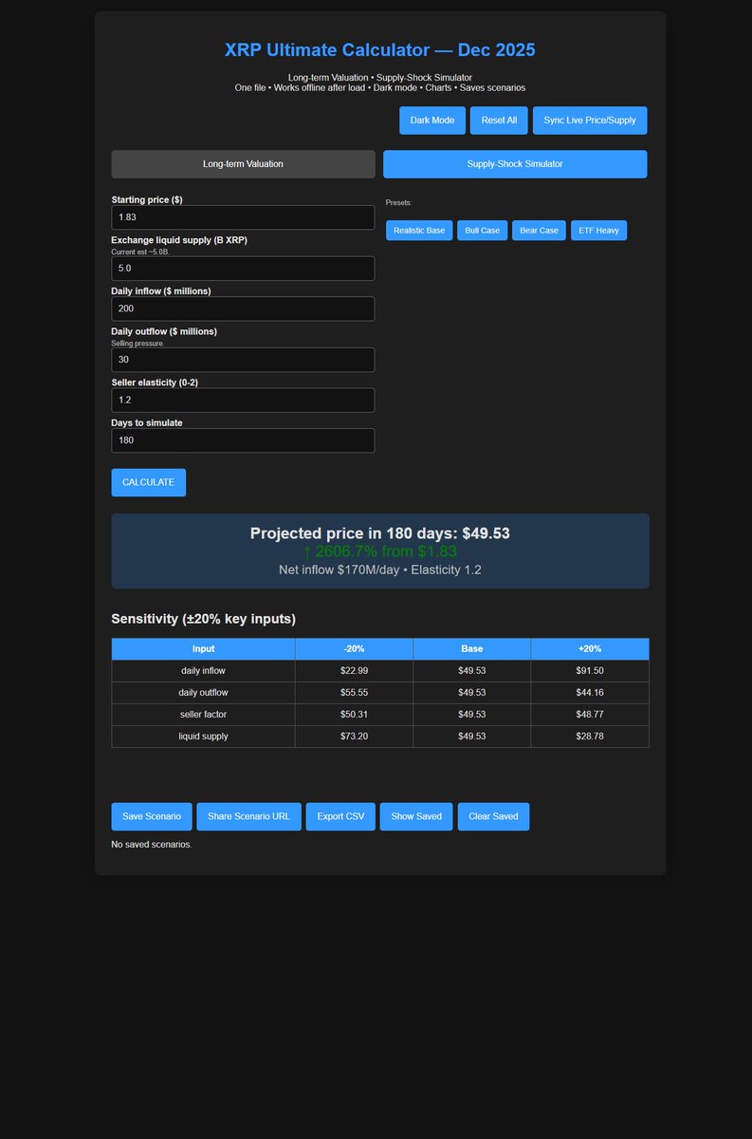
Task: Click the -20% column header
Action: (x=354, y=649)
